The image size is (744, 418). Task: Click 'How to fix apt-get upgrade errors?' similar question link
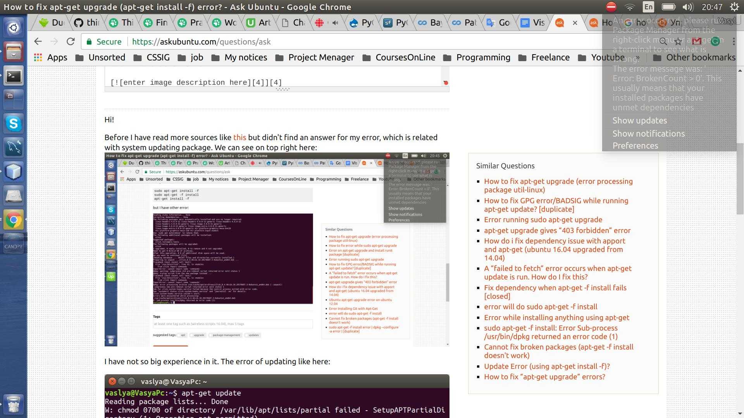[545, 377]
